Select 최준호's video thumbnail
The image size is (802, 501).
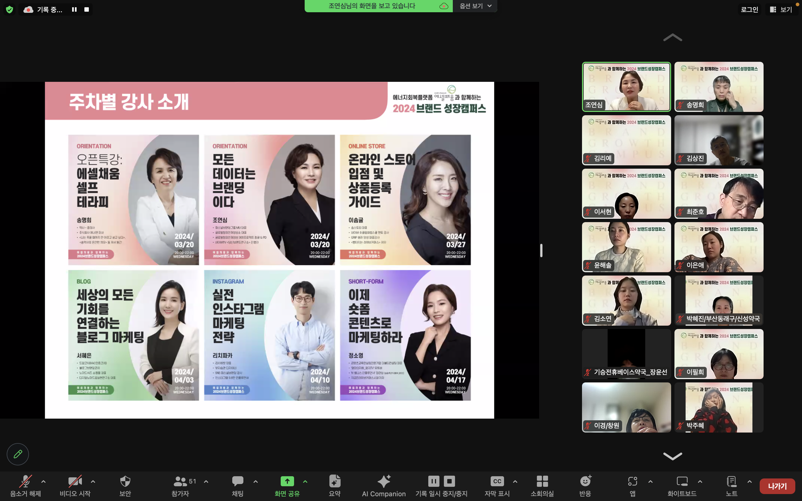tap(718, 193)
